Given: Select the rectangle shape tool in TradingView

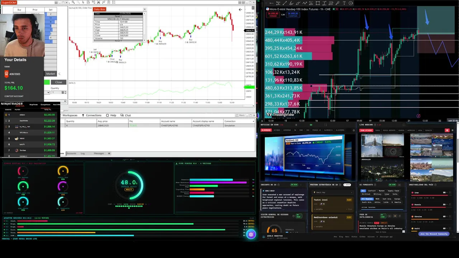Looking at the screenshot, I should [x=318, y=3].
